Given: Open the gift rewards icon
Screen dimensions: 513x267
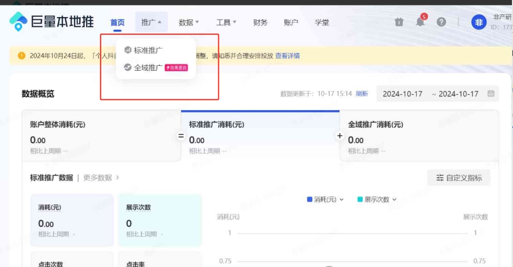Looking at the screenshot, I should (x=399, y=22).
